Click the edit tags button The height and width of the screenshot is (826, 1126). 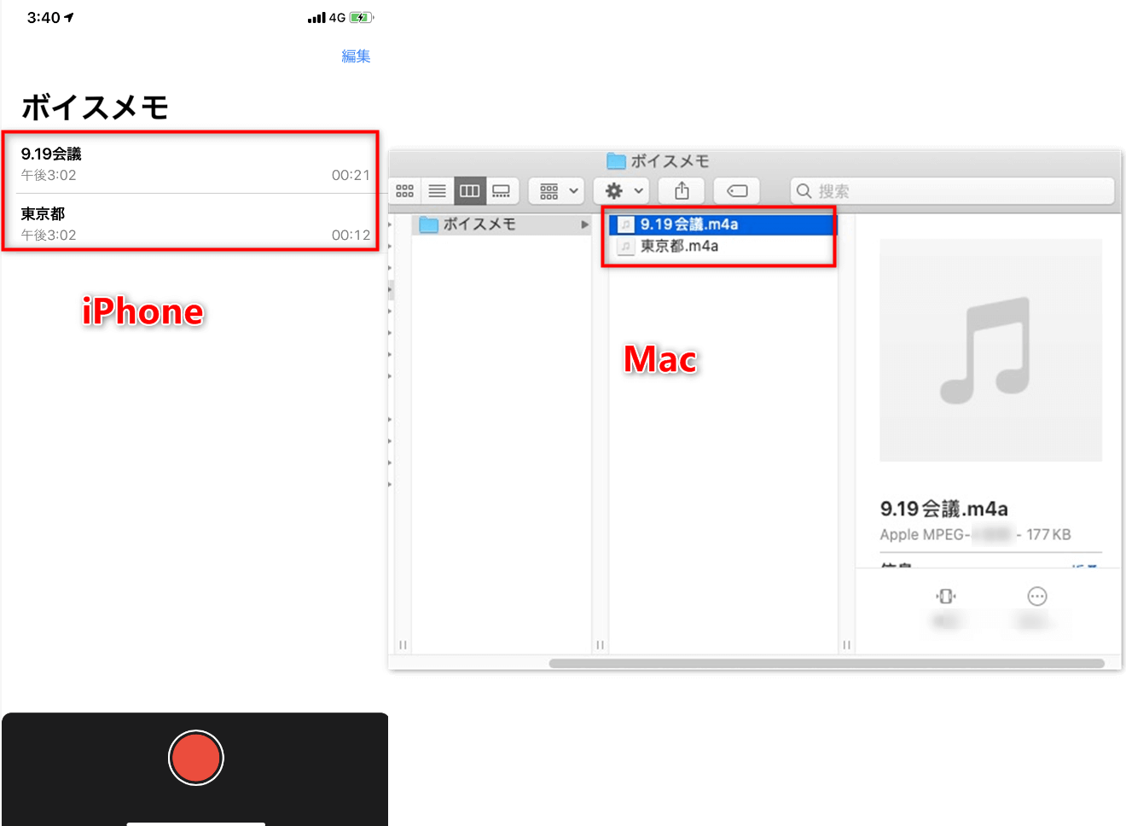pyautogui.click(x=737, y=191)
